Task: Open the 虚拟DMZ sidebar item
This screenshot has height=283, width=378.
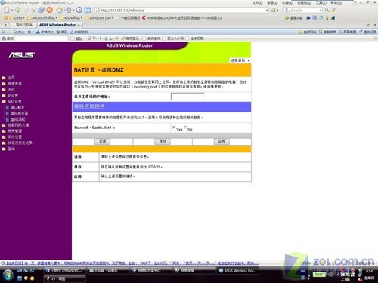Action: click(17, 119)
